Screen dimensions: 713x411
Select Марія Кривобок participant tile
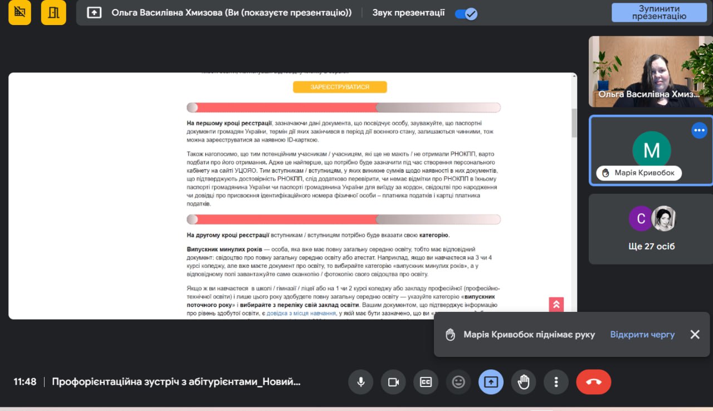pos(651,150)
